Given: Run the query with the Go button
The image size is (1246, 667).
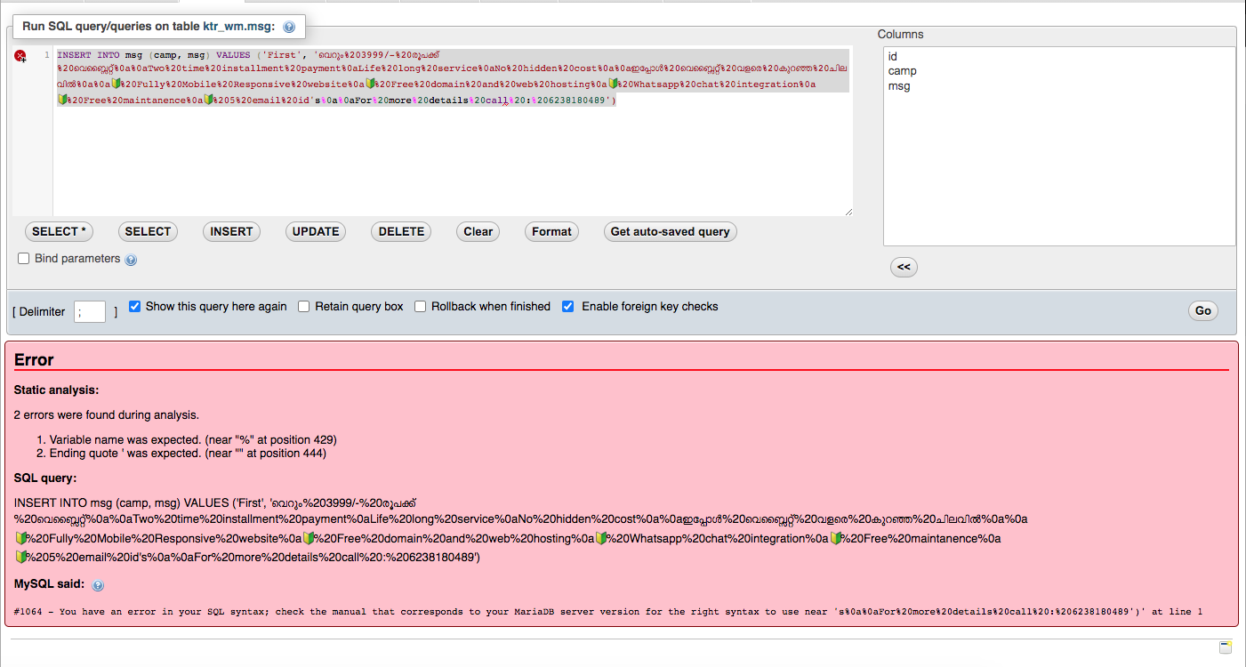Looking at the screenshot, I should tap(1202, 310).
